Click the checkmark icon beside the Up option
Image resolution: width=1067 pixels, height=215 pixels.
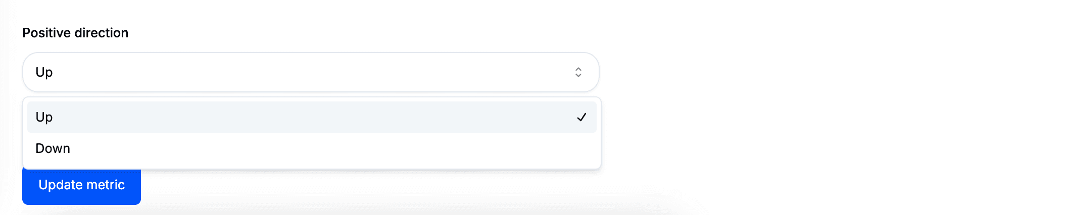tap(581, 117)
